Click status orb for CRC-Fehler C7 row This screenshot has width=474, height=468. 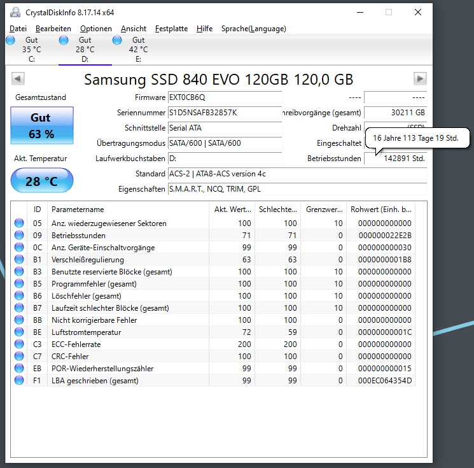coord(19,356)
